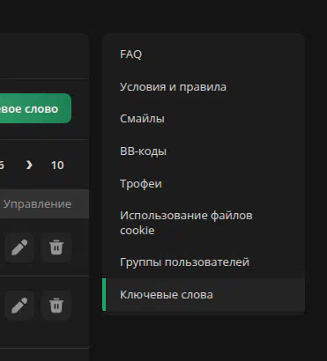Go to Трофеи section
Image resolution: width=327 pixels, height=361 pixels.
pos(204,184)
